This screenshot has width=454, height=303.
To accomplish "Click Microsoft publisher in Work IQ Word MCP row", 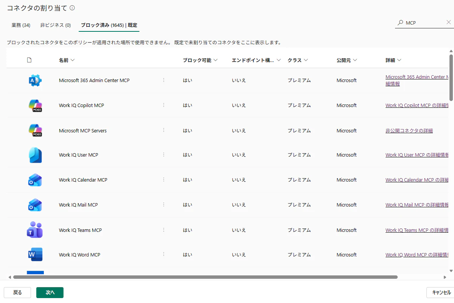I will [x=347, y=255].
